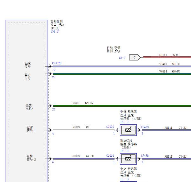
Task: Select the 脚坑送风温度传感器（左侧） label
Action: (128, 144)
